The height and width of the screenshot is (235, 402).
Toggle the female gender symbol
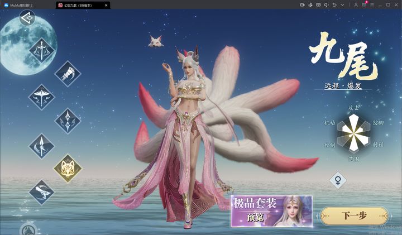point(337,180)
